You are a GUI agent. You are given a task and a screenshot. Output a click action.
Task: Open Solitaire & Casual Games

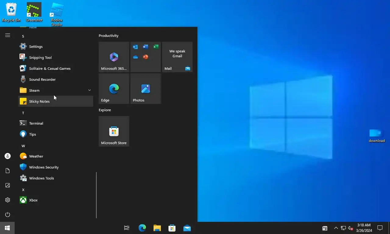pyautogui.click(x=56, y=69)
